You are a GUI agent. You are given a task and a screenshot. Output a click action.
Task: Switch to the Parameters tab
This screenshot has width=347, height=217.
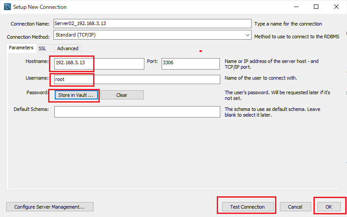click(21, 48)
